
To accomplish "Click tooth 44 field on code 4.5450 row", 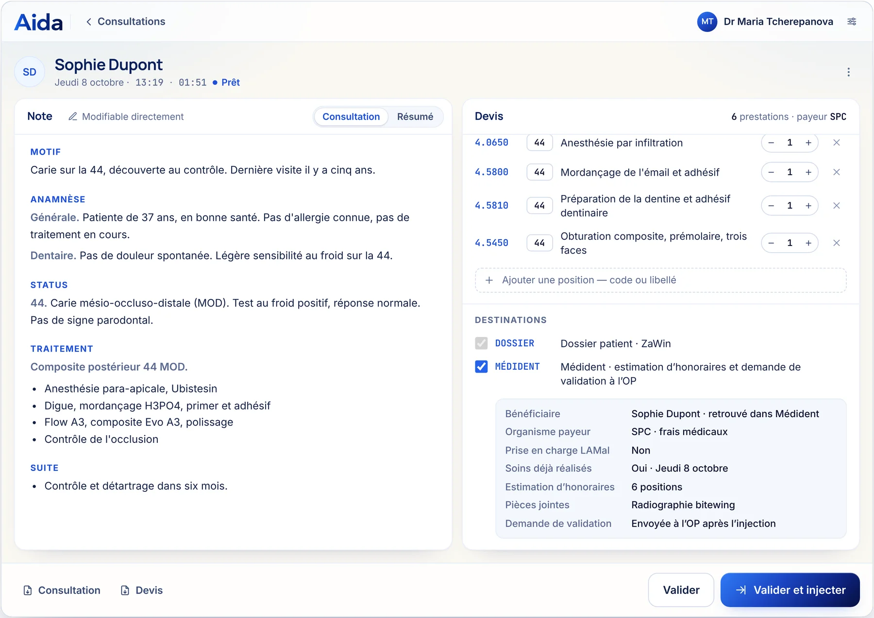I will point(539,243).
